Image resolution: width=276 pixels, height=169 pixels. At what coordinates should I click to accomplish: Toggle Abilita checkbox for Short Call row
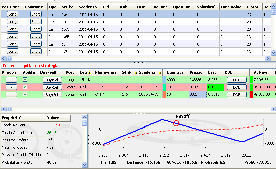pos(25,87)
